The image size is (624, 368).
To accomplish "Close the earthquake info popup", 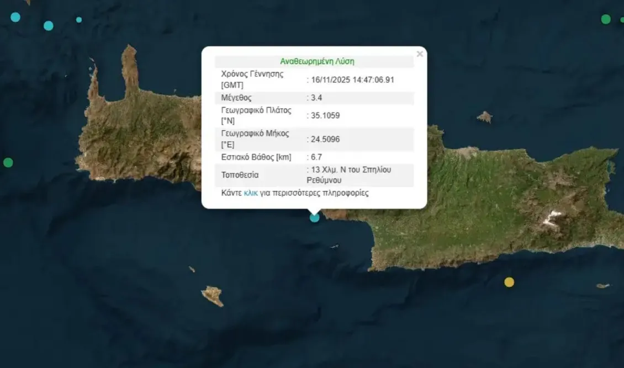I will 420,54.
